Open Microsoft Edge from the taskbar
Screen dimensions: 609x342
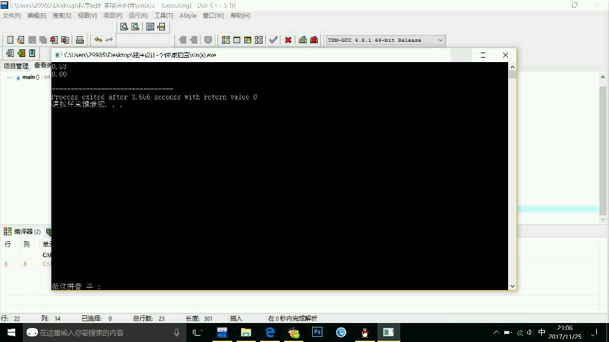(270, 332)
